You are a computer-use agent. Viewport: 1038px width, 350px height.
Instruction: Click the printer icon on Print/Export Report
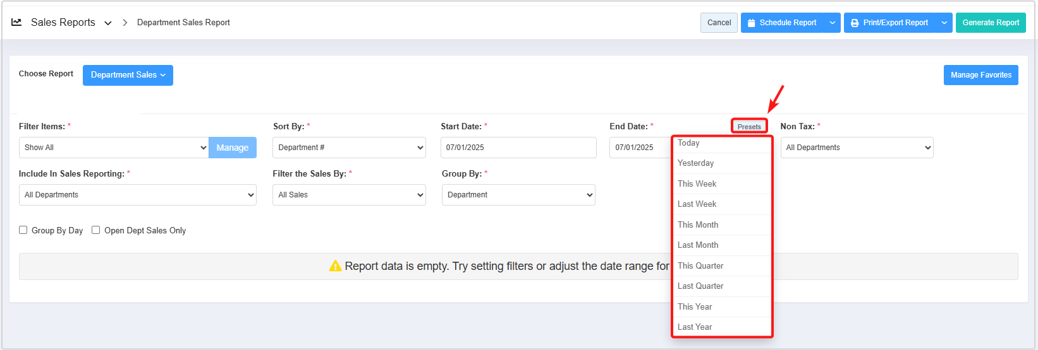coord(855,23)
